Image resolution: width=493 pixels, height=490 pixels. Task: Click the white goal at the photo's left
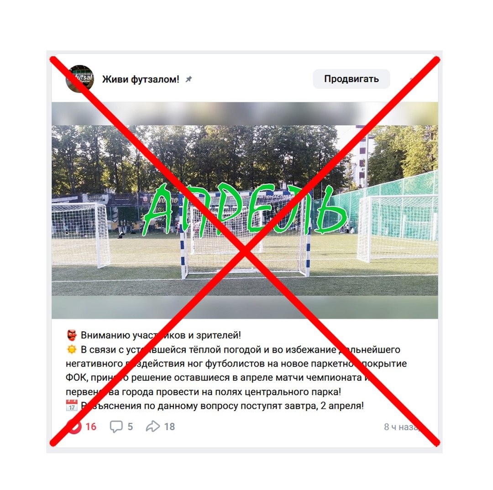tap(81, 234)
